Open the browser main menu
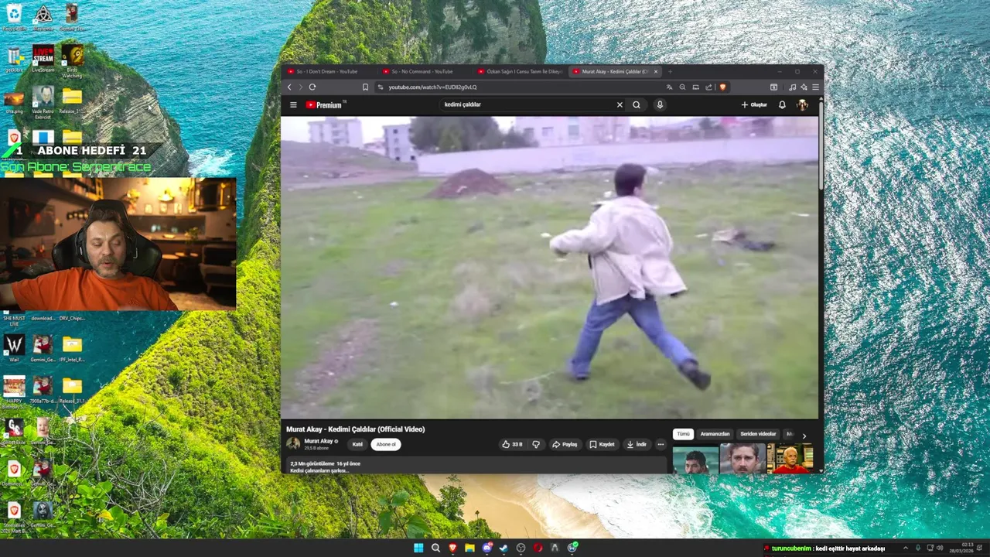 point(815,87)
